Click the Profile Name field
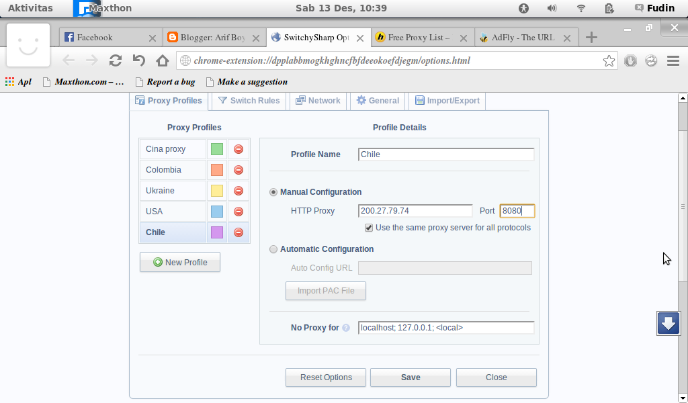The image size is (688, 403). [x=446, y=154]
